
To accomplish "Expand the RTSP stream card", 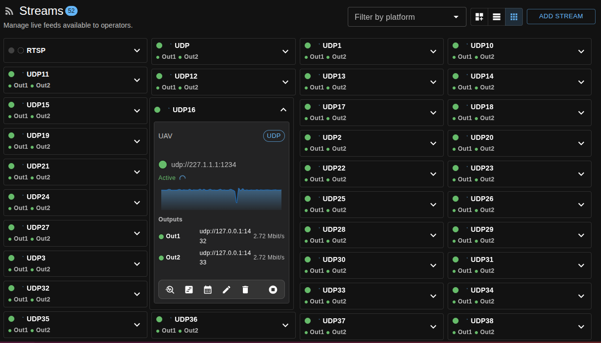I will 137,50.
